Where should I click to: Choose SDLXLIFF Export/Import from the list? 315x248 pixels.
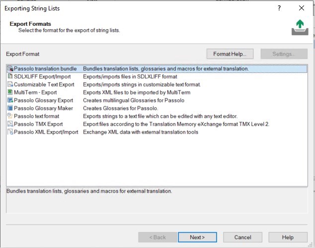coord(42,77)
